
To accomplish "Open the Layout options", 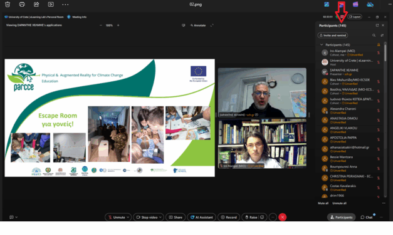I will pyautogui.click(x=355, y=17).
